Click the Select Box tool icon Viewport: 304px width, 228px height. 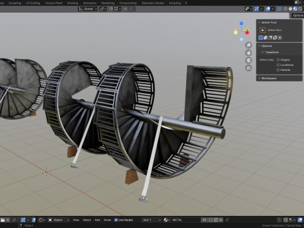click(x=262, y=30)
